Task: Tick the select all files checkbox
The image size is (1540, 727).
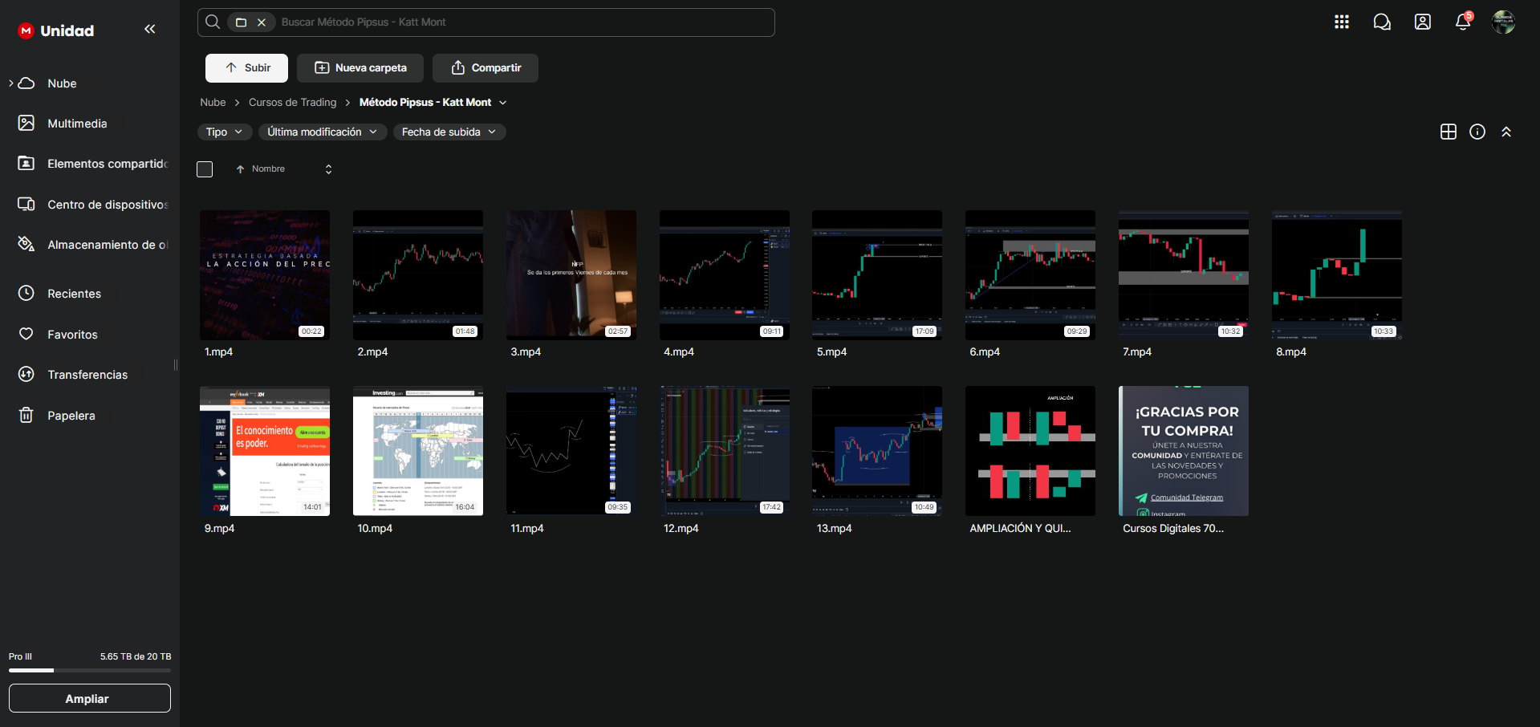Action: pyautogui.click(x=205, y=169)
